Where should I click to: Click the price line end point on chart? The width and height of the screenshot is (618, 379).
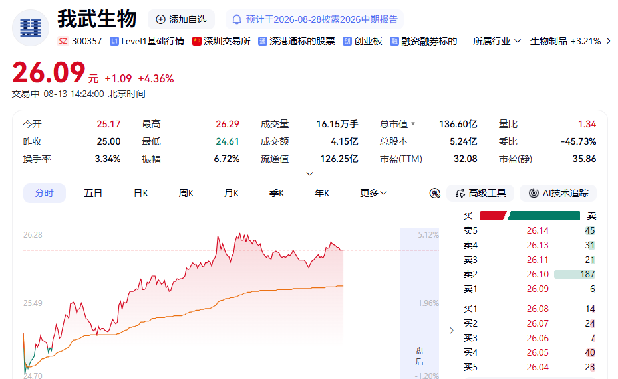343,250
